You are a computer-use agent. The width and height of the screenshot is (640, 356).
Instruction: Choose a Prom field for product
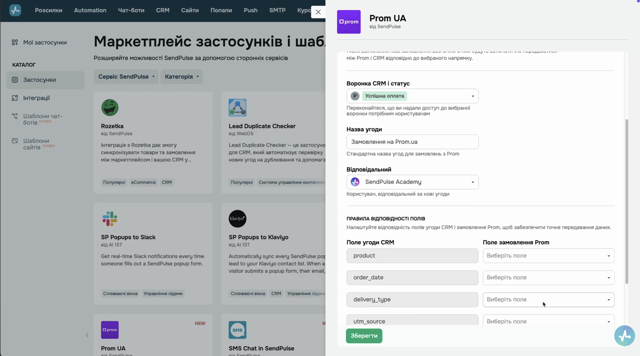[548, 256]
